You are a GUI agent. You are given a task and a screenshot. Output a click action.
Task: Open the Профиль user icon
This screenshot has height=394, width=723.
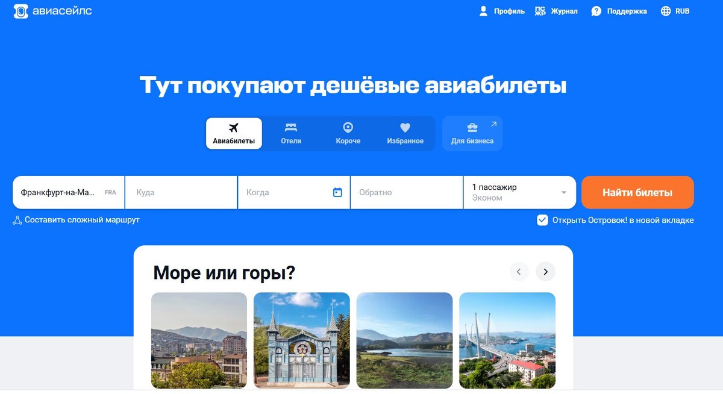tap(483, 11)
